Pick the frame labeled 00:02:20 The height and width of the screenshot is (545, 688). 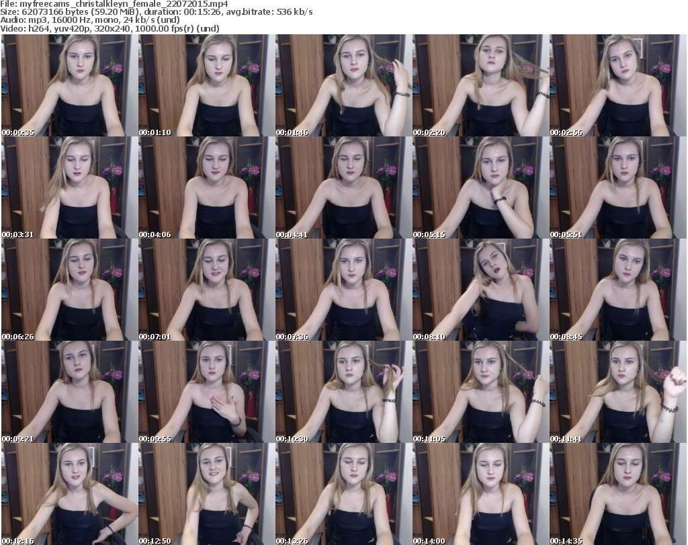[x=480, y=85]
